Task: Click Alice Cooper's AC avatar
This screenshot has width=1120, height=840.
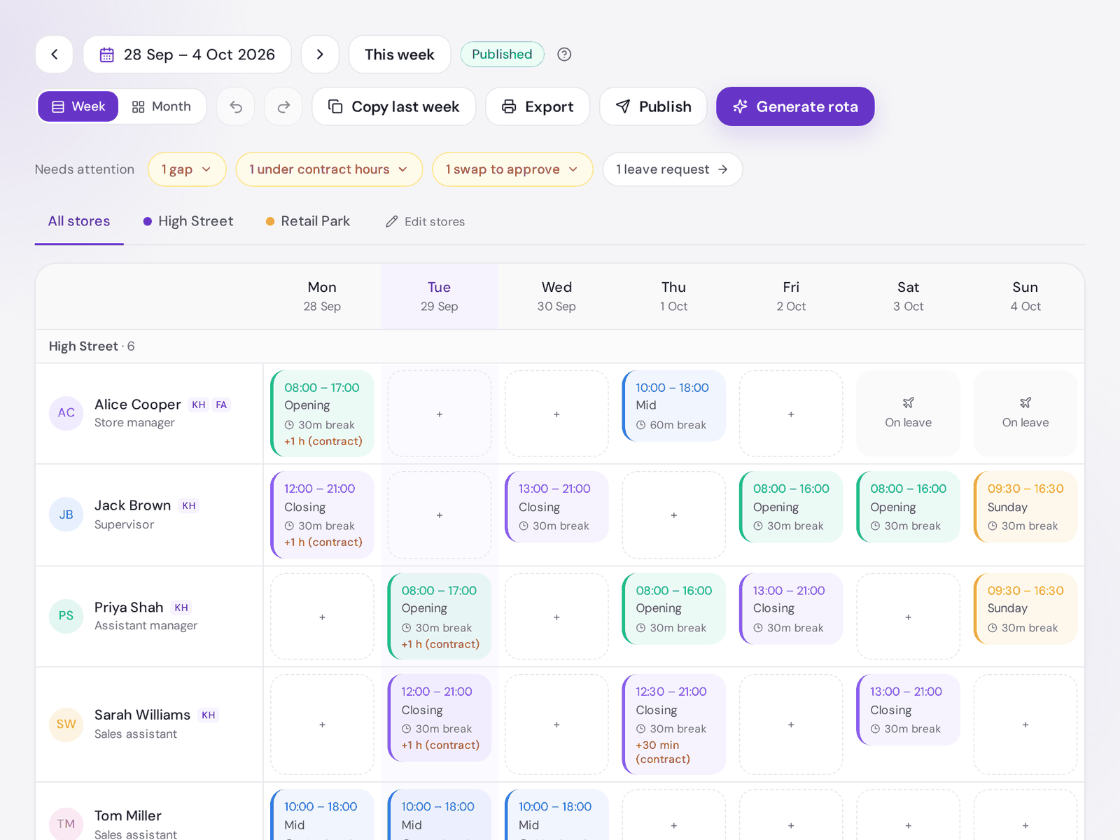Action: [66, 413]
